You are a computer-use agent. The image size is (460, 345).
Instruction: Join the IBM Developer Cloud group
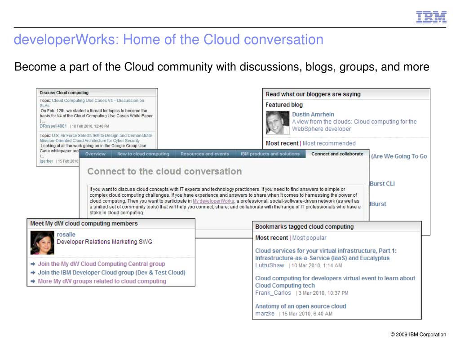point(111,273)
